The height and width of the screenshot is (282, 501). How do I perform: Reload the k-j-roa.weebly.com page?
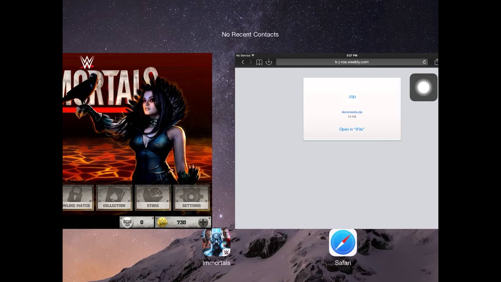coord(424,62)
